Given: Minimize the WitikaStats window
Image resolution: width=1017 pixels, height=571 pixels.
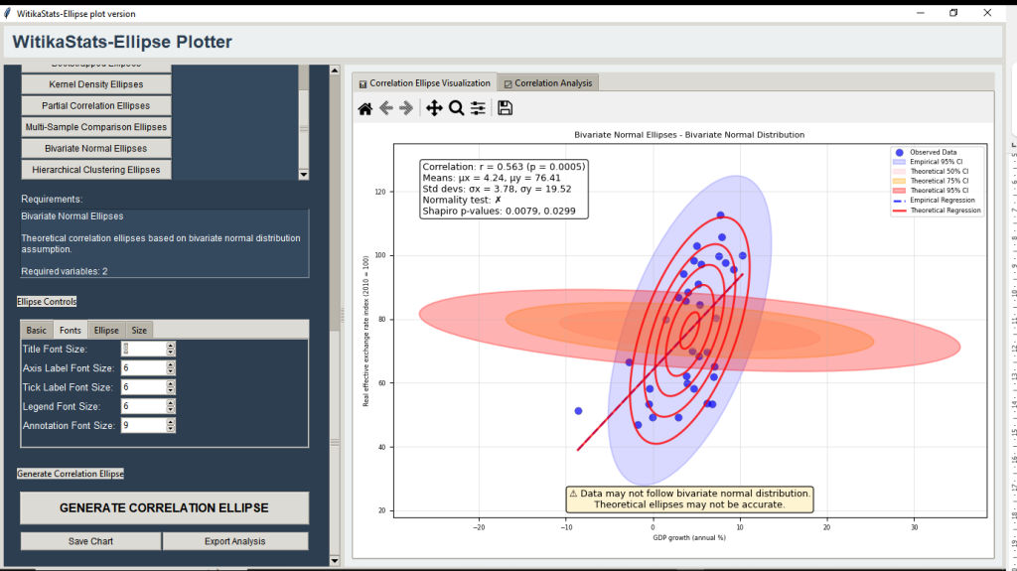Looking at the screenshot, I should pos(921,13).
